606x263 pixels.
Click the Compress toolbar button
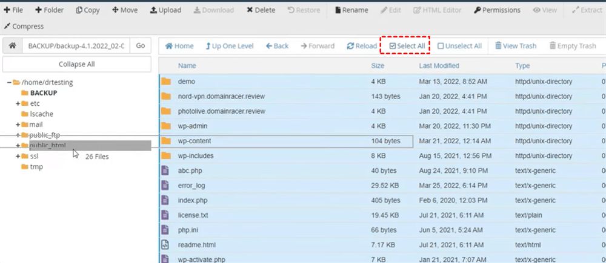click(24, 26)
